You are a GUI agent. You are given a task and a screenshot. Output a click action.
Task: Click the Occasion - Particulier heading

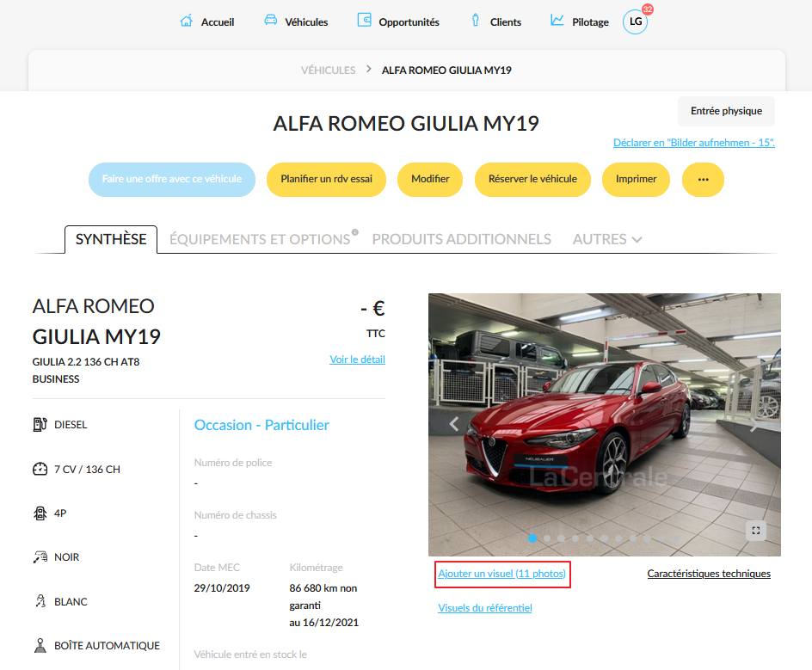click(261, 425)
